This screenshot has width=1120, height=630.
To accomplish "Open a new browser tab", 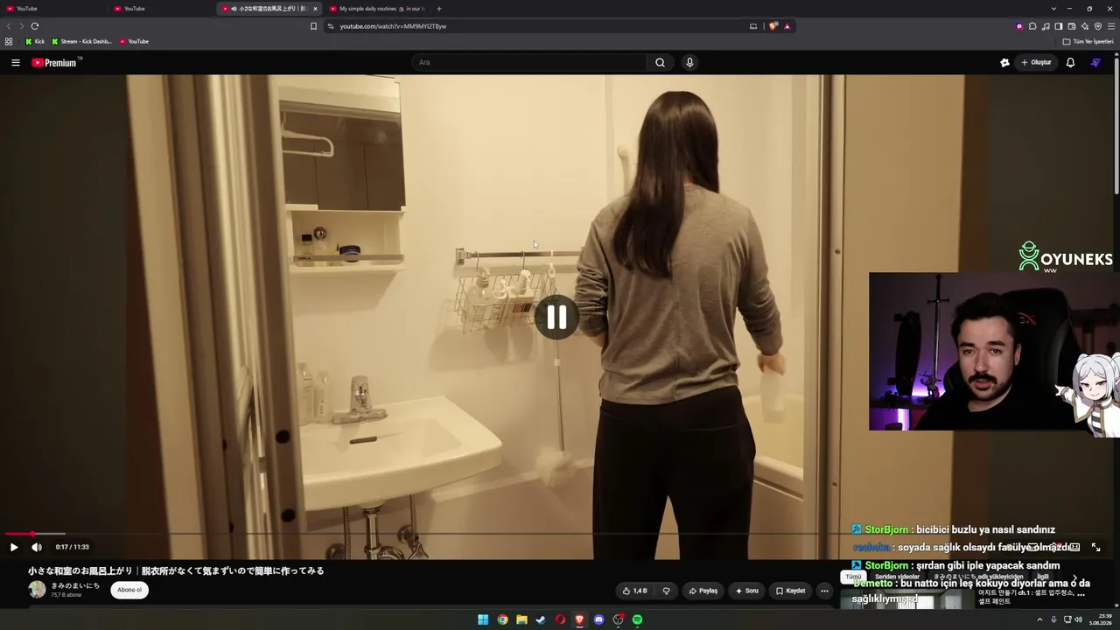I will [439, 9].
